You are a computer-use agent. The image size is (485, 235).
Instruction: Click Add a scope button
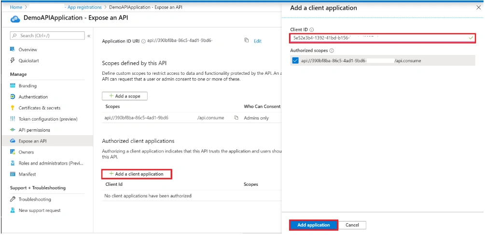coord(125,96)
